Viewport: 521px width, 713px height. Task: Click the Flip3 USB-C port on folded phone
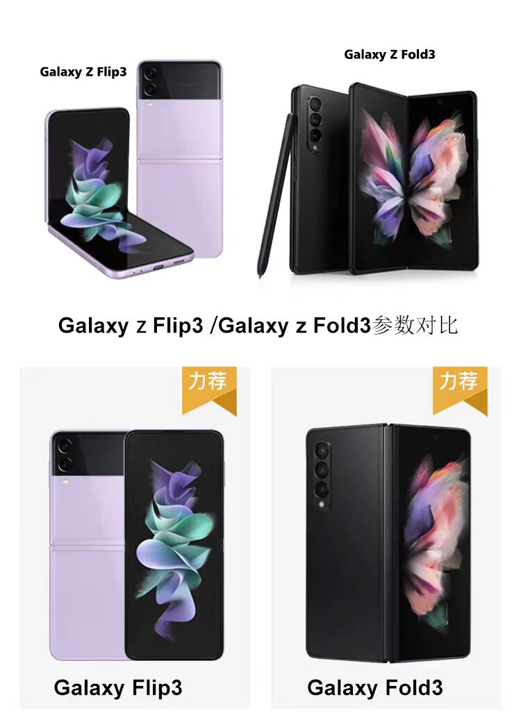click(x=158, y=267)
